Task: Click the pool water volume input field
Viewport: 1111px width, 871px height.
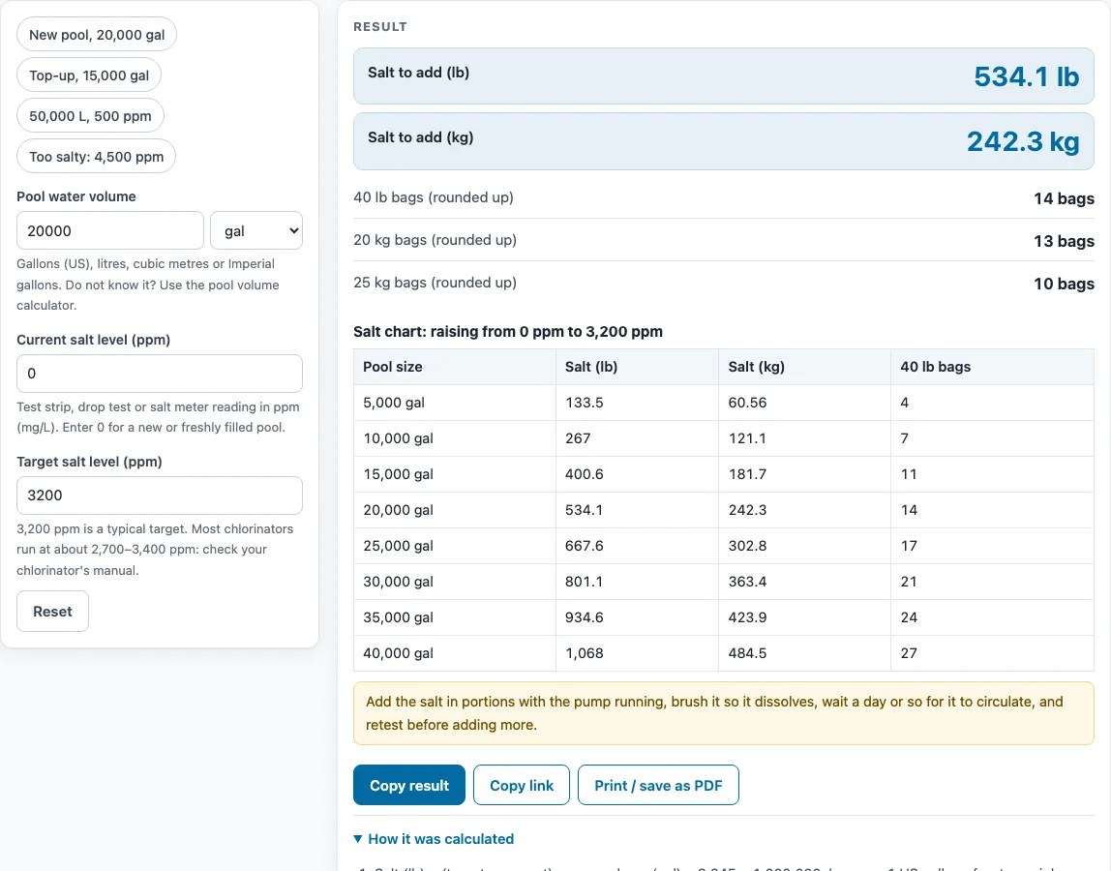Action: [x=109, y=231]
